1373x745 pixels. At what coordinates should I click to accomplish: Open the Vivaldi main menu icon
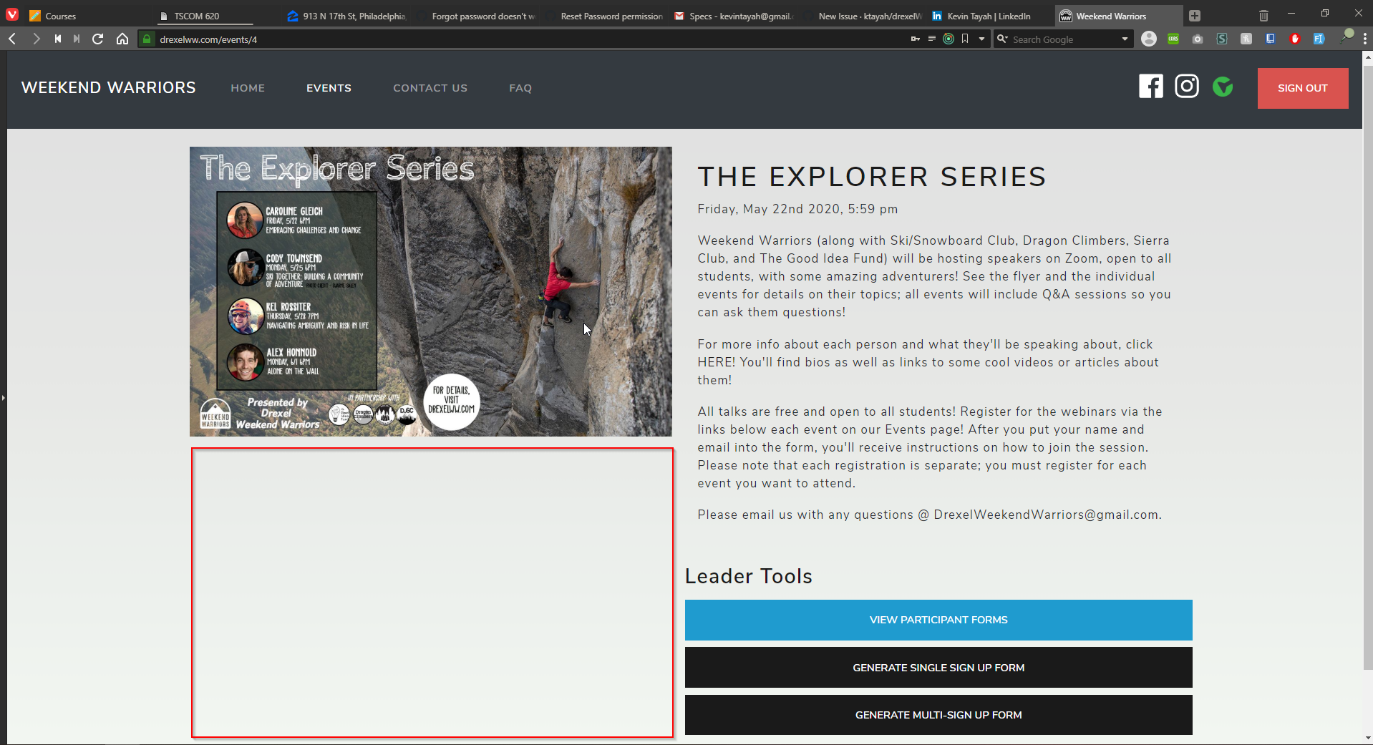point(12,15)
